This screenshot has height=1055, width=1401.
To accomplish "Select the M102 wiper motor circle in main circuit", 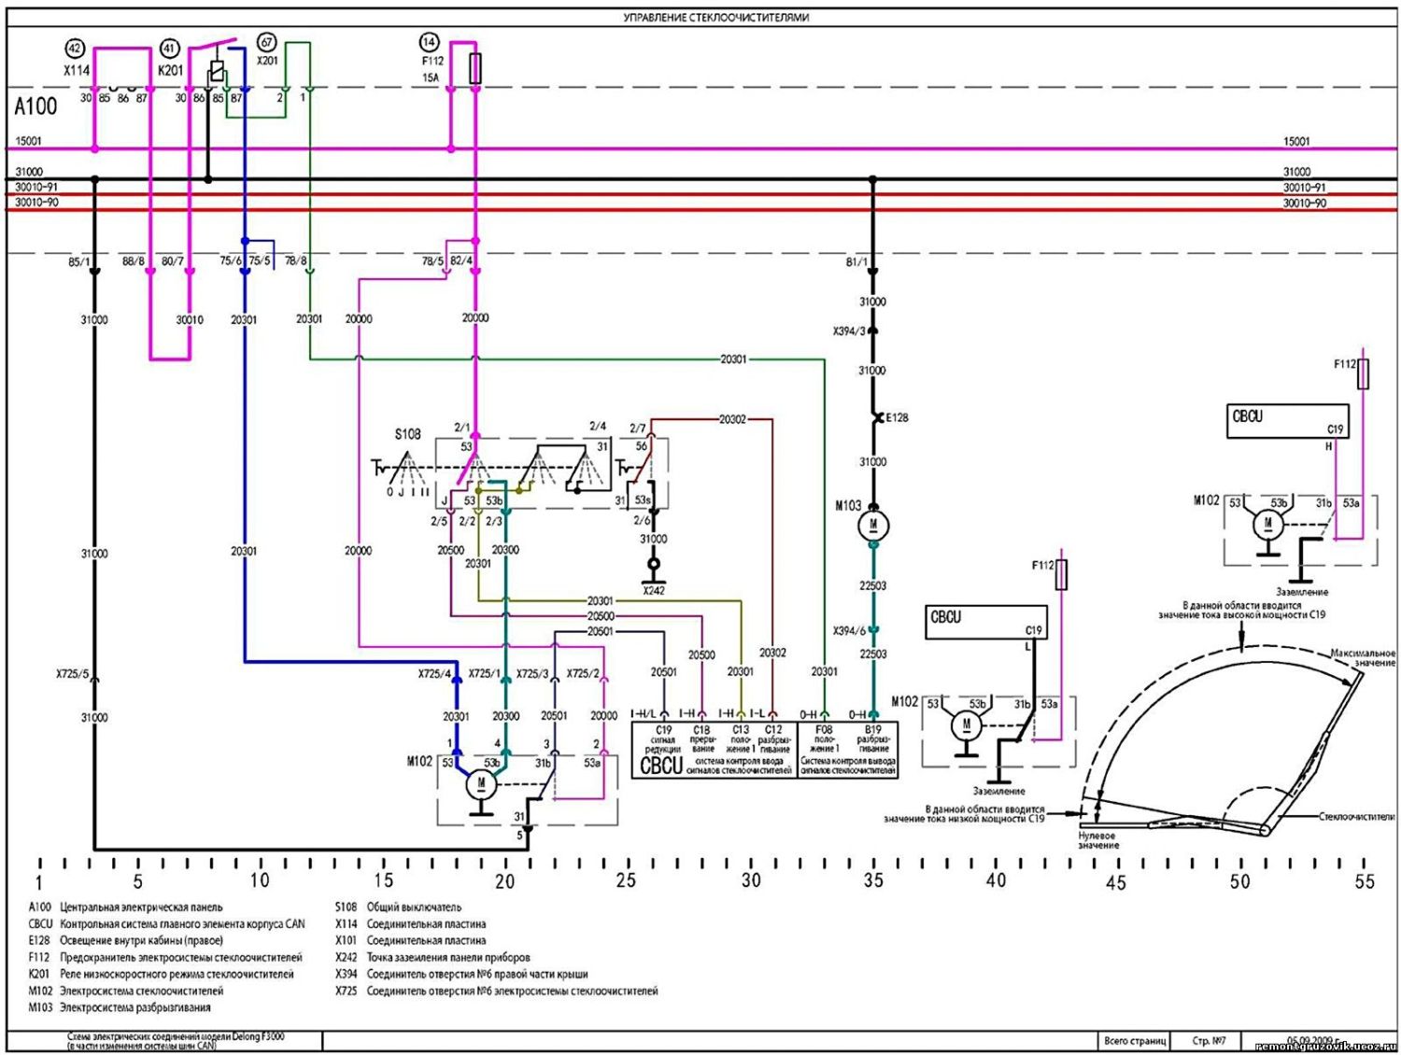I will pyautogui.click(x=481, y=784).
